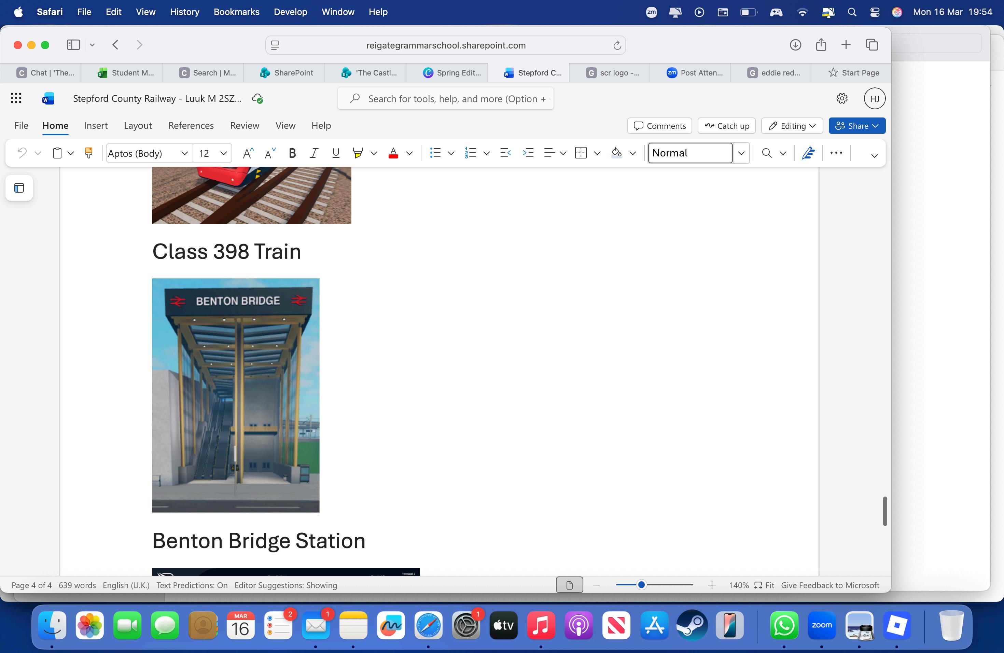
Task: Toggle Editor Suggestions in the status bar
Action: coord(285,585)
